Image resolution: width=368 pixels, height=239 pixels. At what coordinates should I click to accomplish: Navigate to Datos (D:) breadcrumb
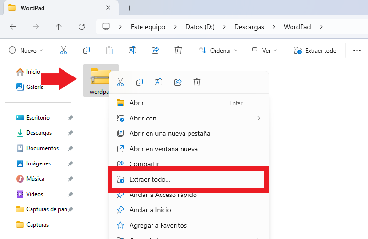pos(200,27)
